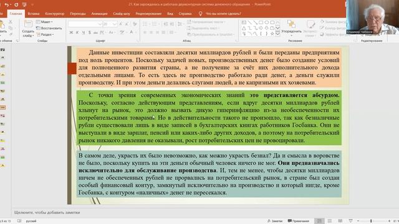Click the text highlight color button
The height and width of the screenshot is (224, 399).
coord(122,32)
